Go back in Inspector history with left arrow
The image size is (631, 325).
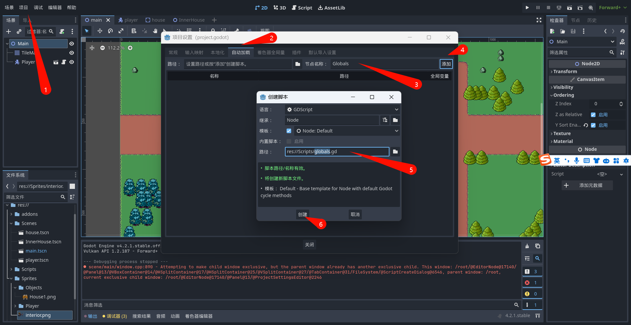605,31
